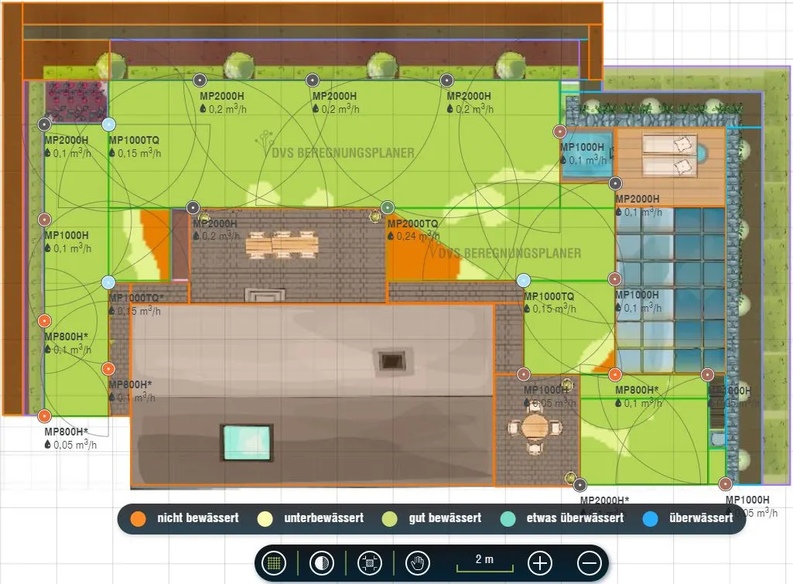Select the MP800H* sprinkler on left lawn edge
Viewport: 793px width, 584px height.
point(45,320)
